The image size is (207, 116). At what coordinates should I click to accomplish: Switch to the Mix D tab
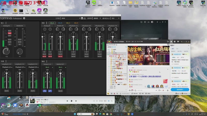[x=76, y=23]
